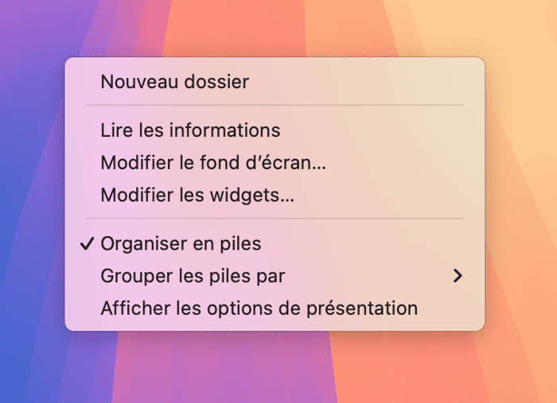557x403 pixels.
Task: Click the checkmark beside Organiser en piles
Action: [88, 243]
